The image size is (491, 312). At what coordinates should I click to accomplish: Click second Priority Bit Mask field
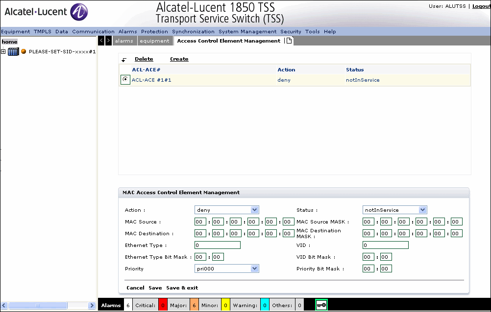[386, 268]
